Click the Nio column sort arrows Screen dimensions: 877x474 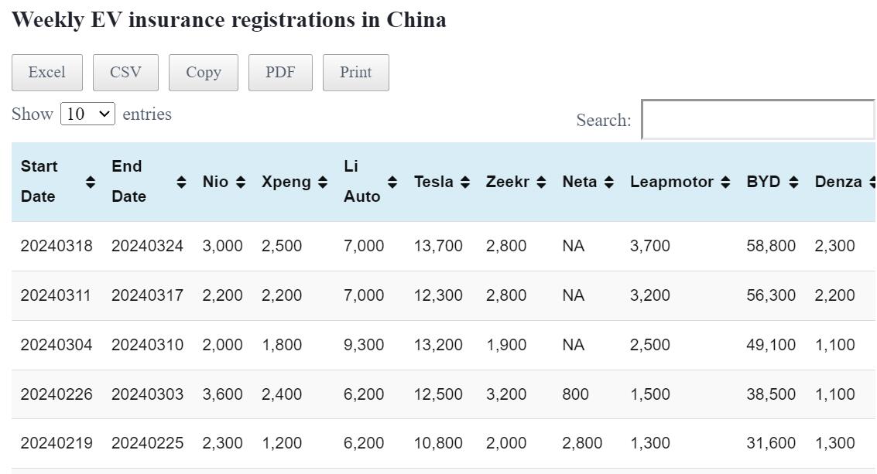coord(241,182)
